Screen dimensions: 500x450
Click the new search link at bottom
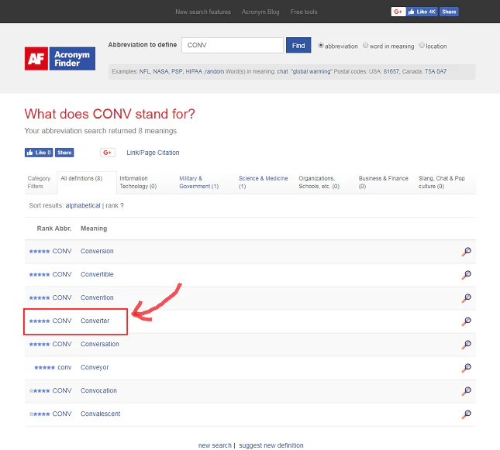click(215, 445)
